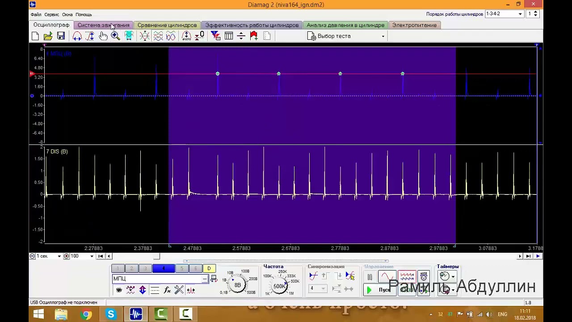Viewport: 572px width, 322px height.
Task: Select channel 1 button
Action: tap(118, 268)
